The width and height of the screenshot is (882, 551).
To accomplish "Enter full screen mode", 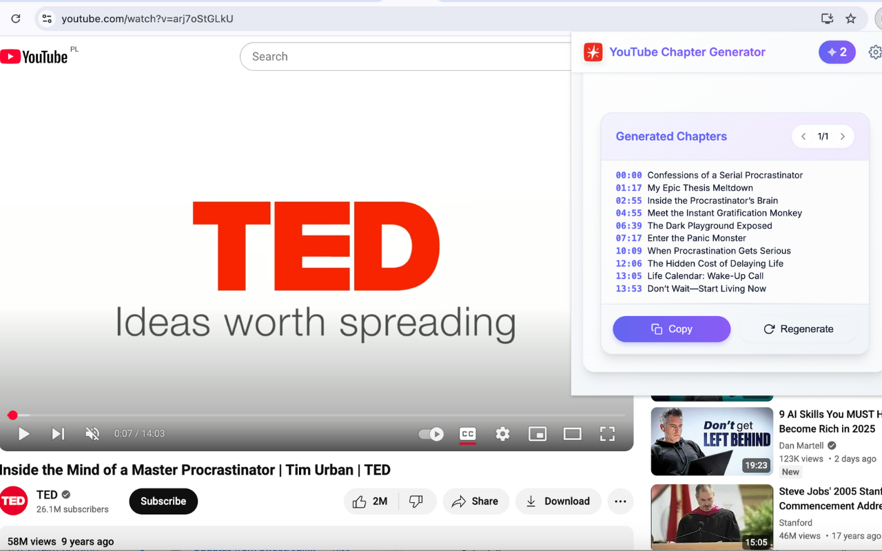I will click(607, 434).
